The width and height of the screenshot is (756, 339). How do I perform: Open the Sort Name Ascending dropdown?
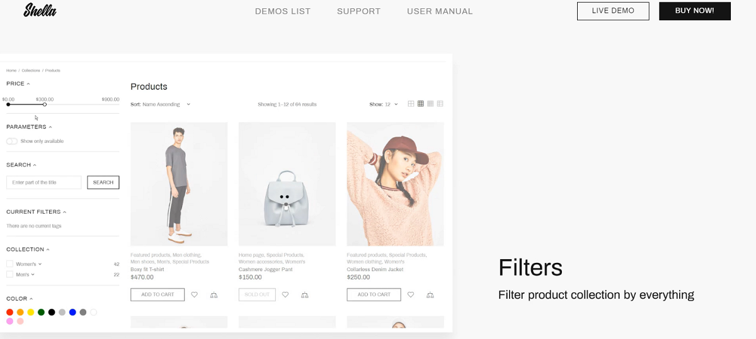[161, 104]
